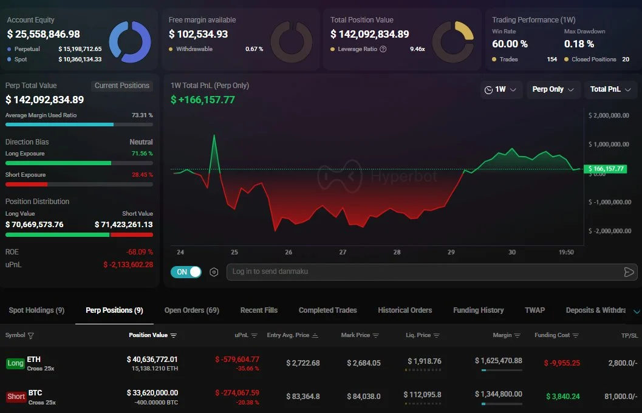642x413 pixels.
Task: Click the Spot $10,360,134.33 legend entry
Action: pos(55,60)
